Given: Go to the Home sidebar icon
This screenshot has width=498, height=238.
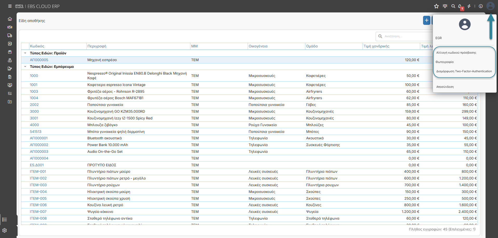Looking at the screenshot, I should click(x=10, y=19).
